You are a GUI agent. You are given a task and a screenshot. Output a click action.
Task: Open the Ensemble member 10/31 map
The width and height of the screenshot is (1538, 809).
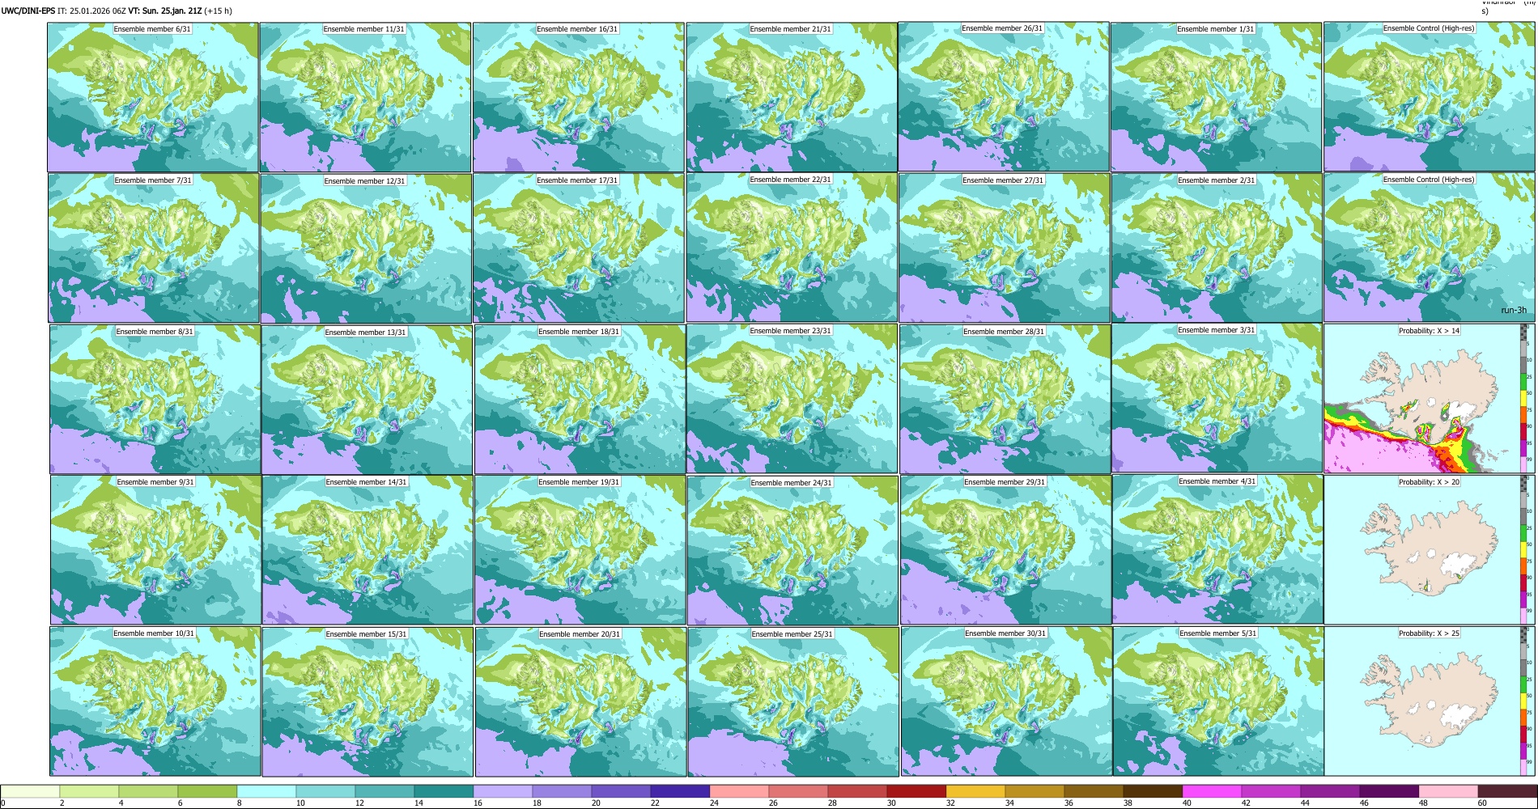(155, 701)
